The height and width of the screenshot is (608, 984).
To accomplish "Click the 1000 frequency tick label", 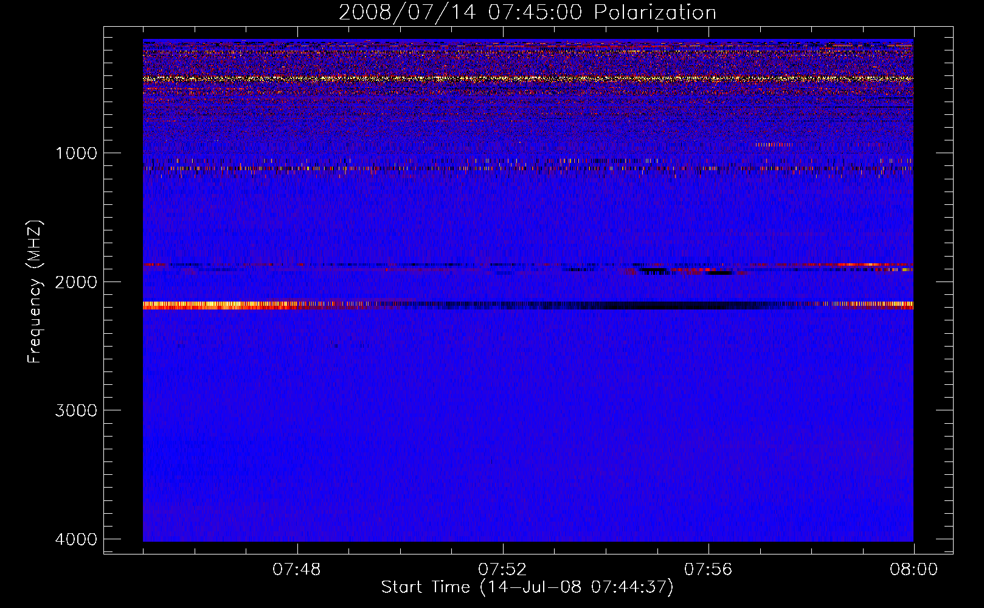I will [76, 153].
